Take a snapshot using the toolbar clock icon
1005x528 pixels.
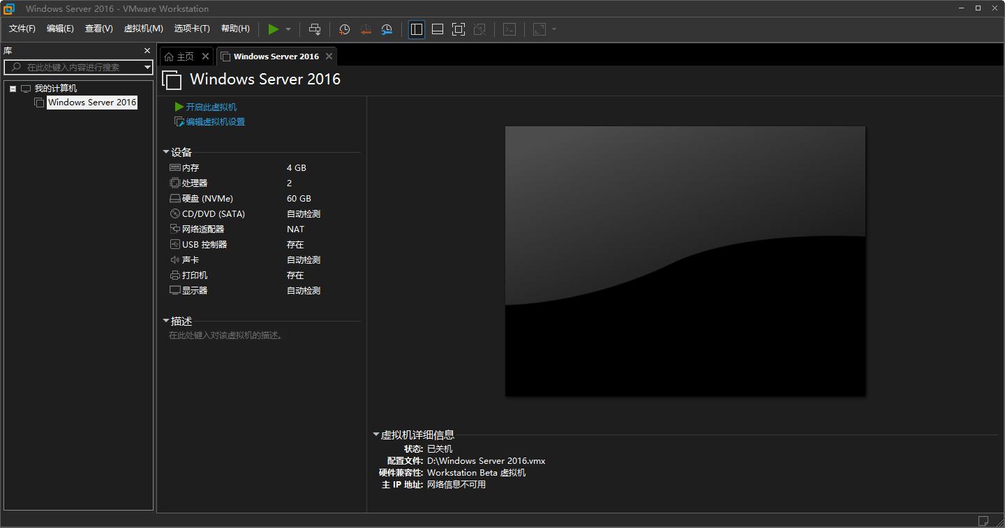point(344,29)
